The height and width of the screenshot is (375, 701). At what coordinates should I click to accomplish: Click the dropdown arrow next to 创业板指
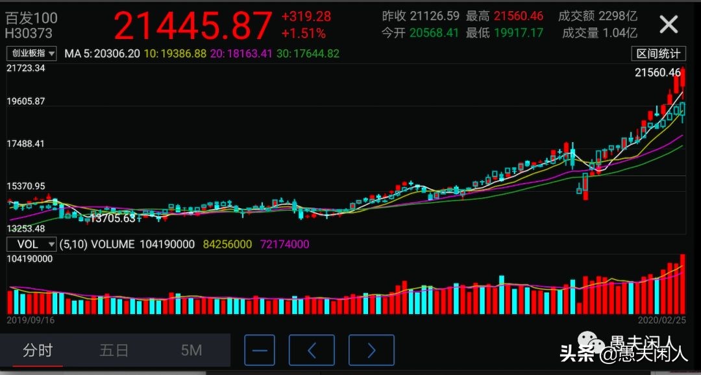[53, 54]
